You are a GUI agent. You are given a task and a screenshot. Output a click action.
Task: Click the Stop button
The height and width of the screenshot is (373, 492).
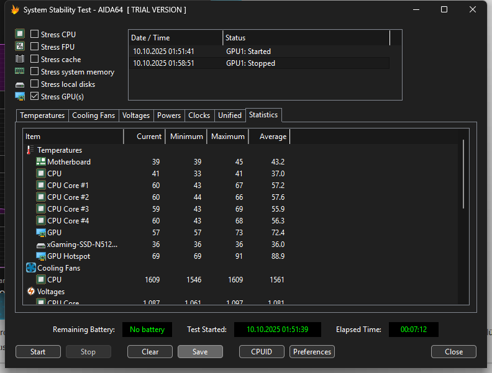pos(88,352)
